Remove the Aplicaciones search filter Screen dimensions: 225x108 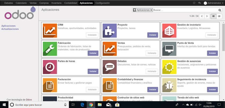(x=151, y=10)
